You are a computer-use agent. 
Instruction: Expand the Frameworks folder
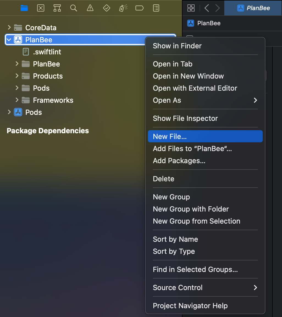(17, 100)
